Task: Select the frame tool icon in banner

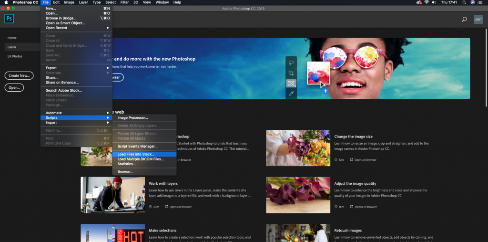Action: [x=291, y=83]
